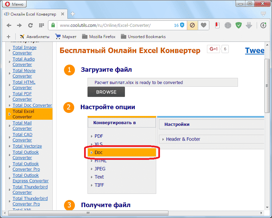Choose PDF conversion format
Viewport: 272px width, 218px height.
[x=99, y=136]
